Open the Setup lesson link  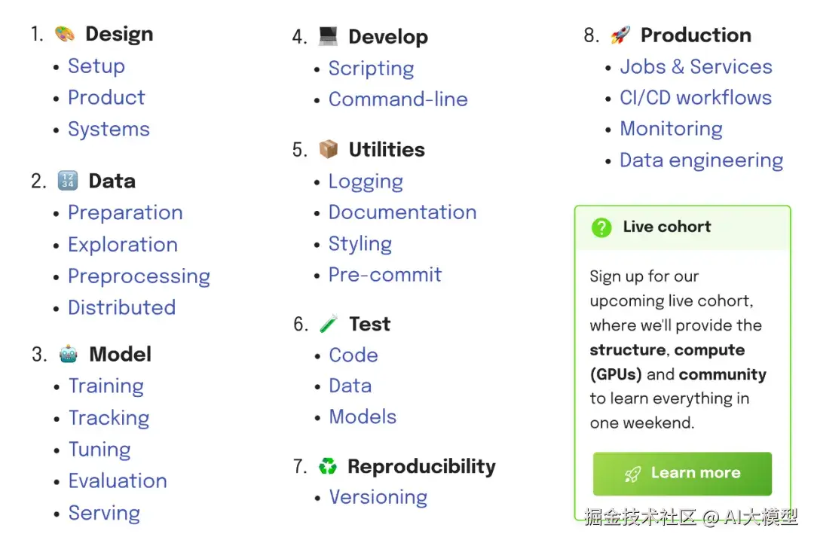coord(96,66)
